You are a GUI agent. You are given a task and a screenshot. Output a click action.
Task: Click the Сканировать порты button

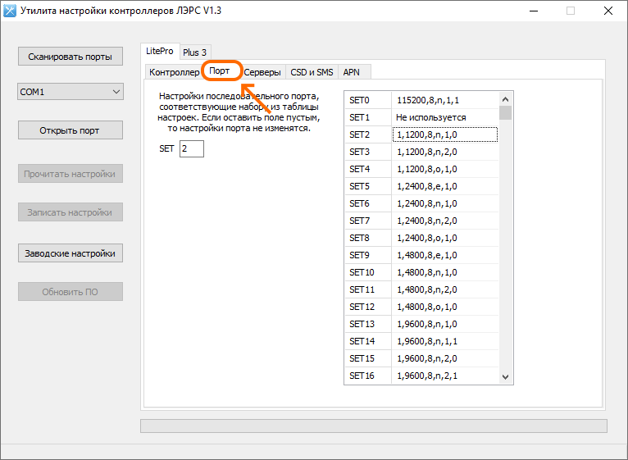[70, 57]
